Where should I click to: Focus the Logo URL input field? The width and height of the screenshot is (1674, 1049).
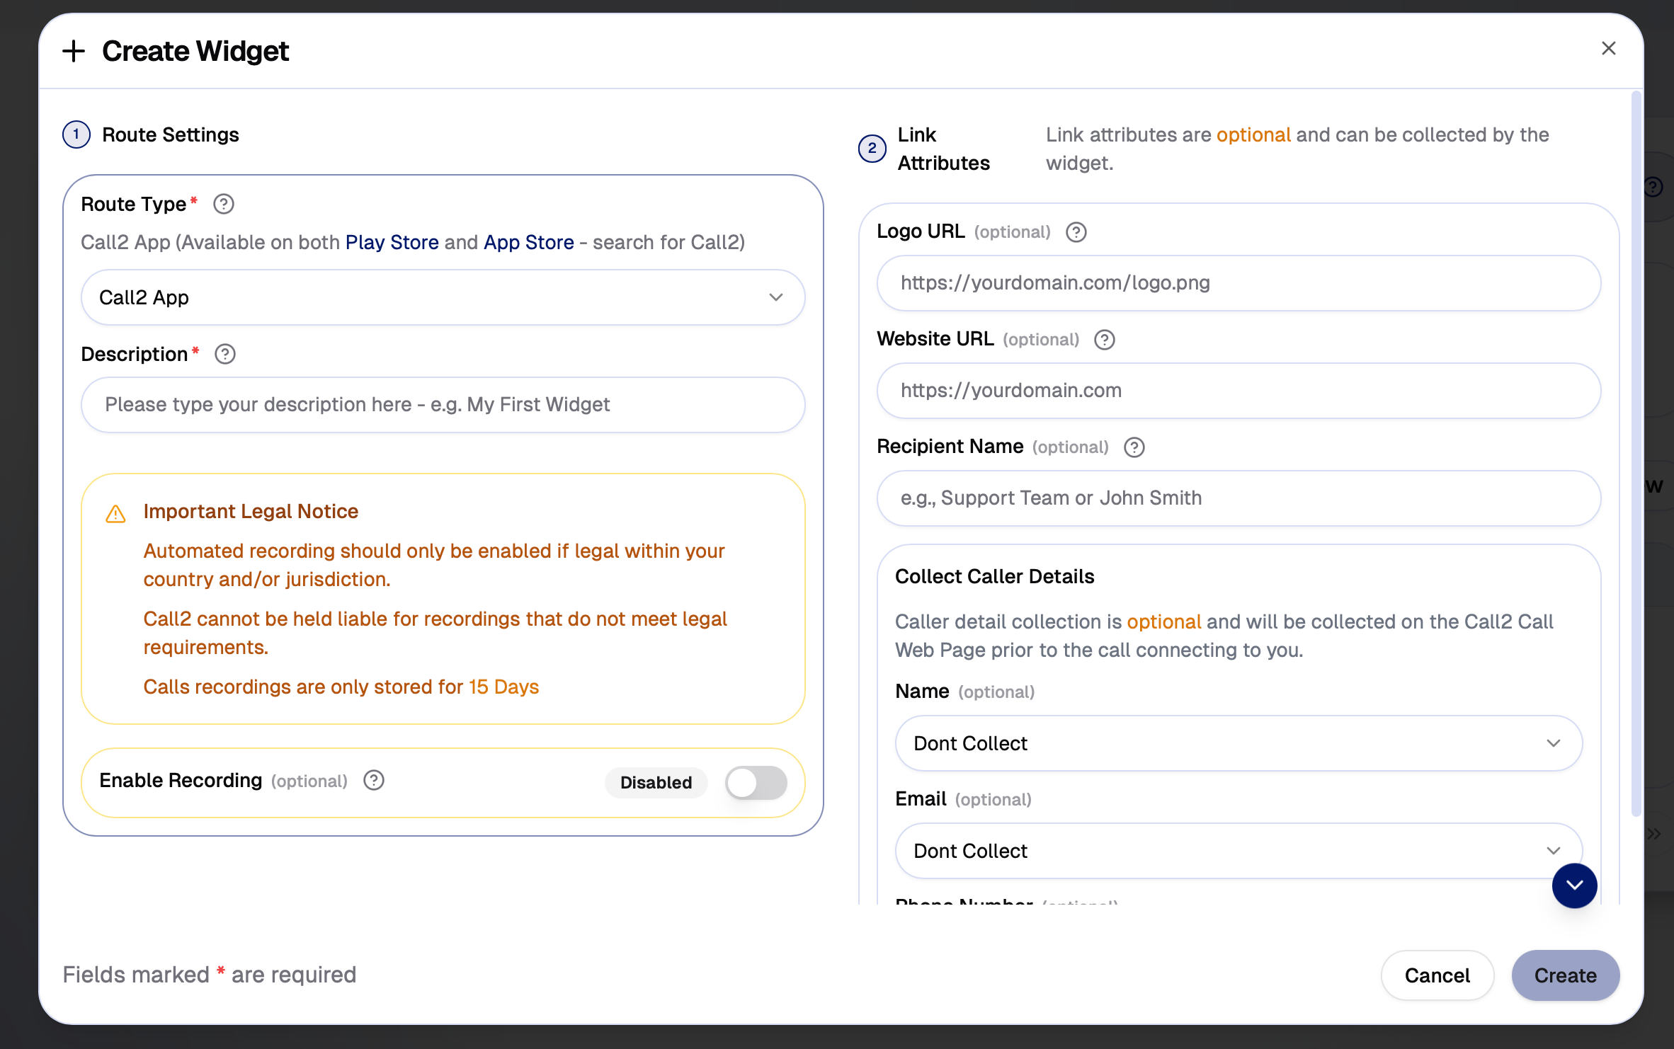click(1239, 283)
